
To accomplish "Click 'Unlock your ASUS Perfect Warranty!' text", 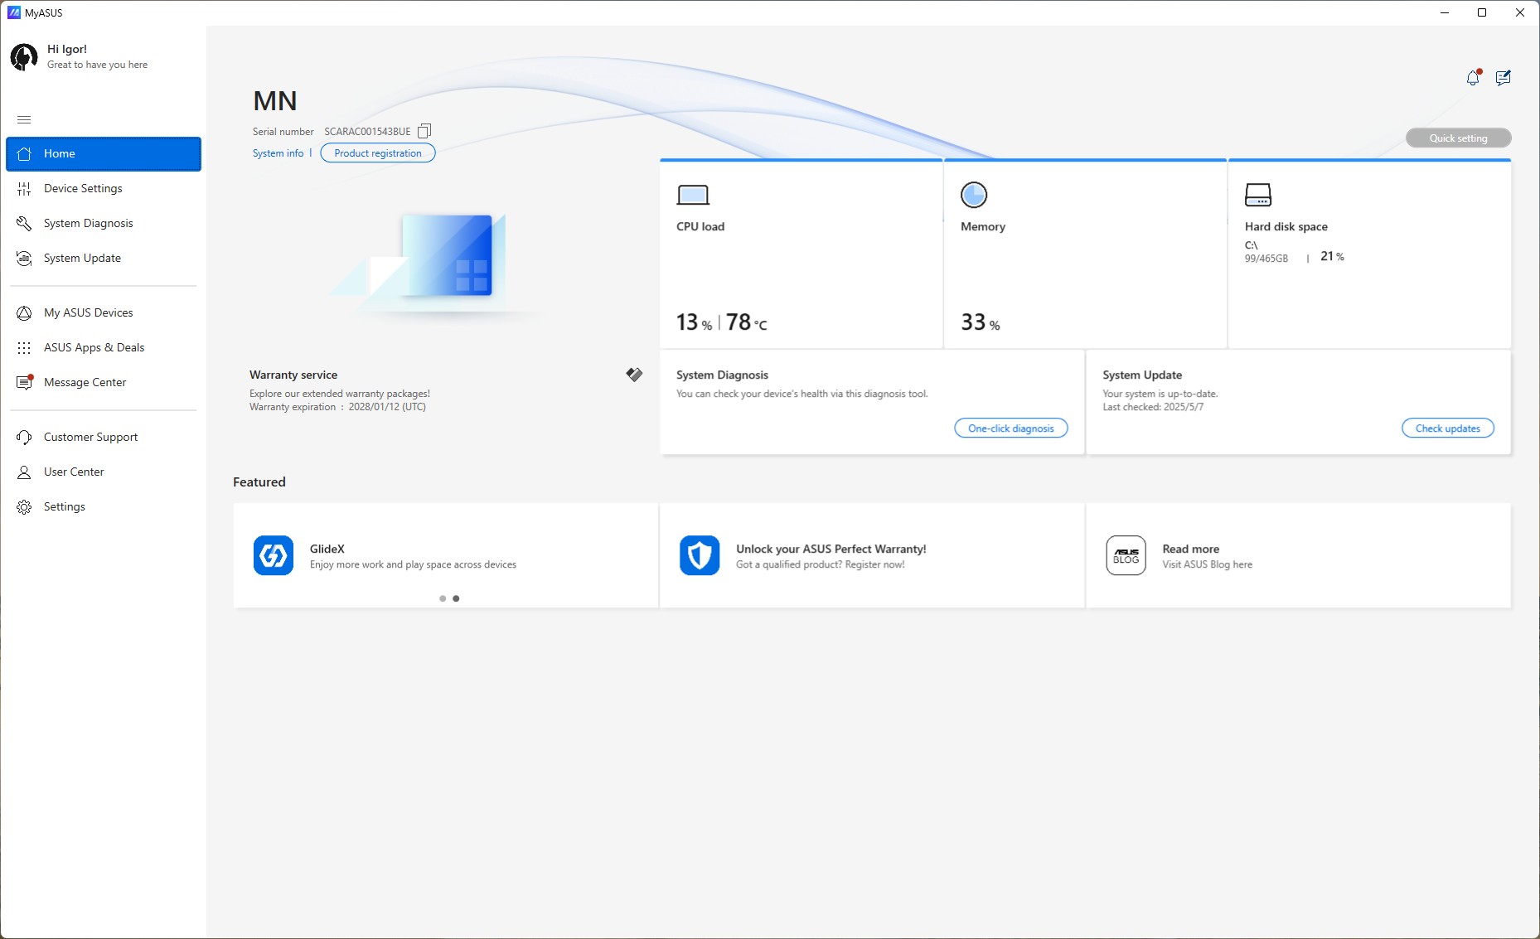I will click(831, 549).
